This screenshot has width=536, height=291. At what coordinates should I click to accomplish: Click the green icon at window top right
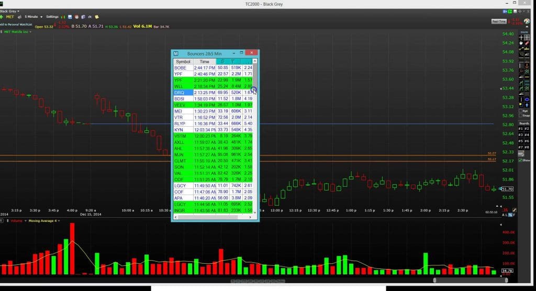click(x=510, y=12)
